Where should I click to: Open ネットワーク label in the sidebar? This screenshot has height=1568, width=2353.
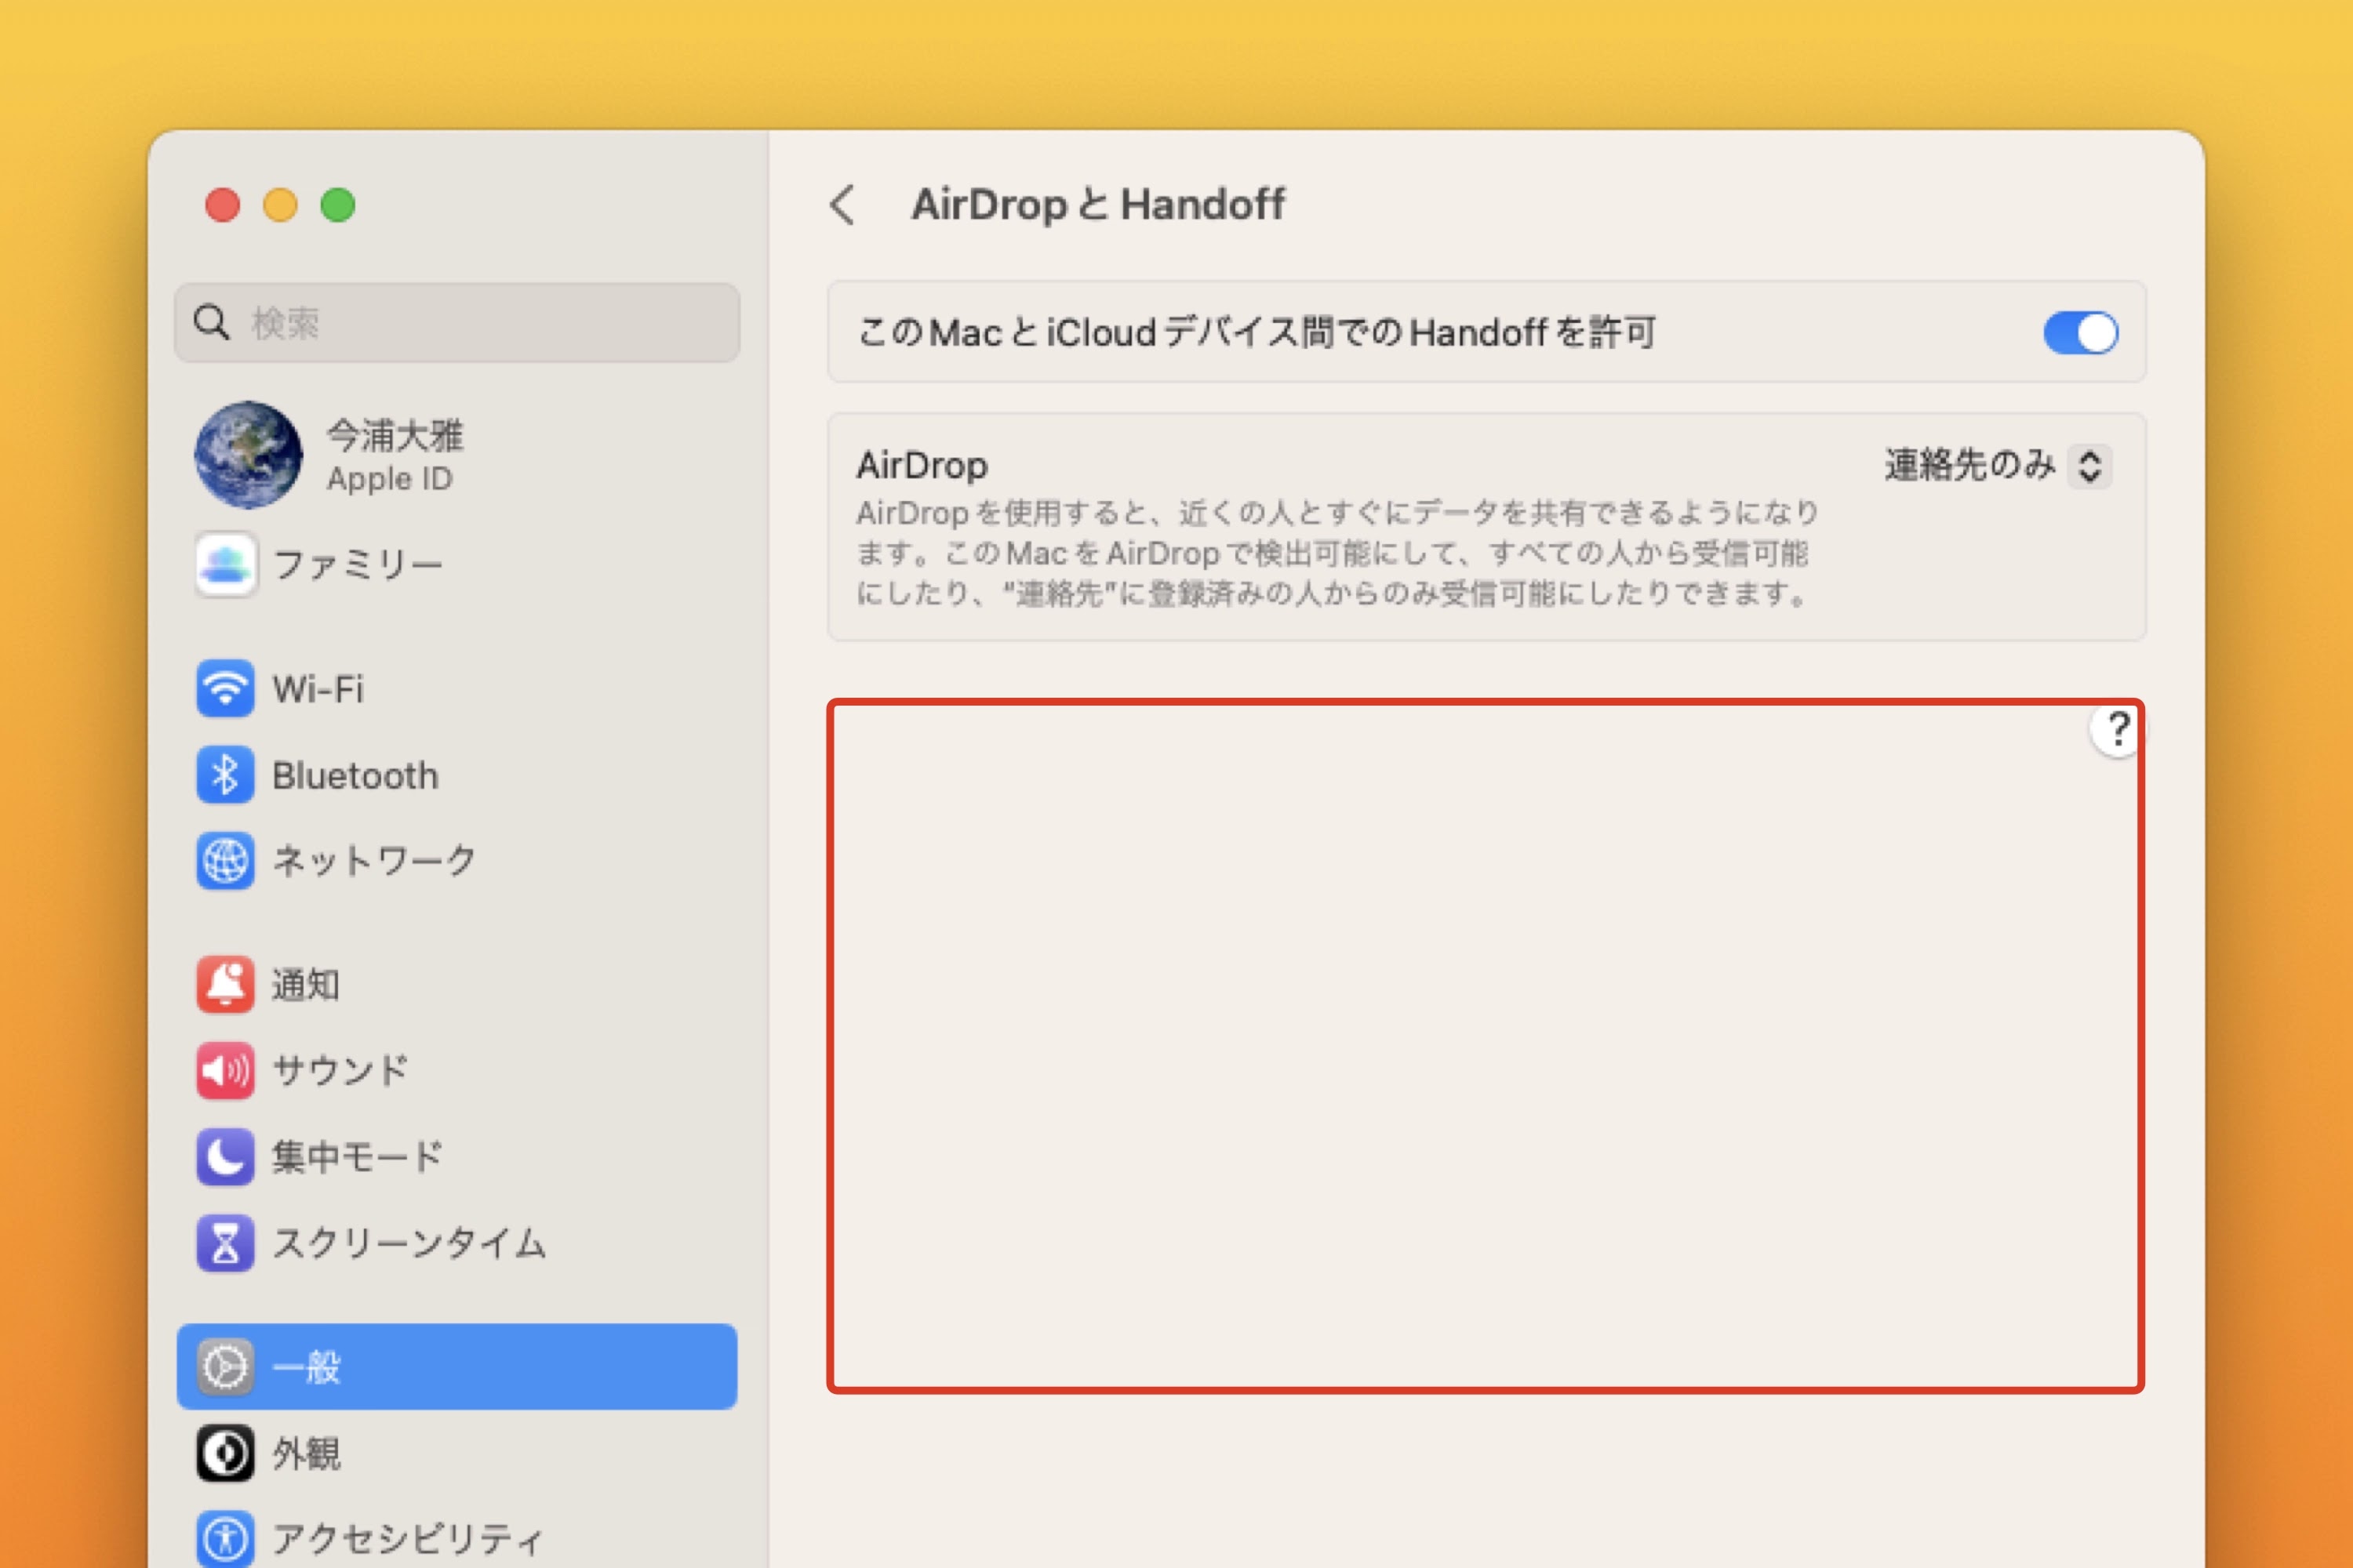click(x=375, y=861)
